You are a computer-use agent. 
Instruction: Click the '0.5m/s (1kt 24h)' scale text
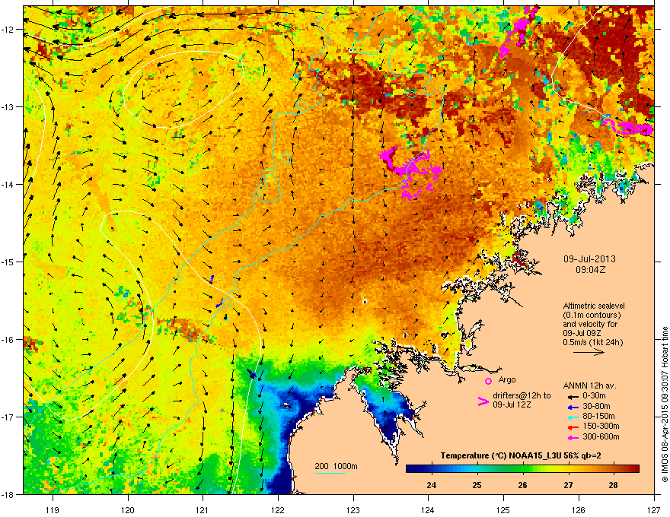click(x=592, y=342)
